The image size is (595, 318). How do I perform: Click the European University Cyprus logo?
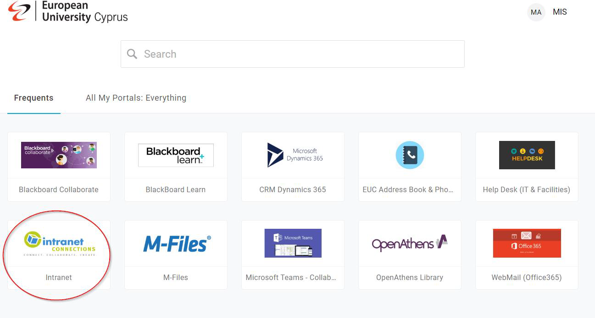click(67, 12)
